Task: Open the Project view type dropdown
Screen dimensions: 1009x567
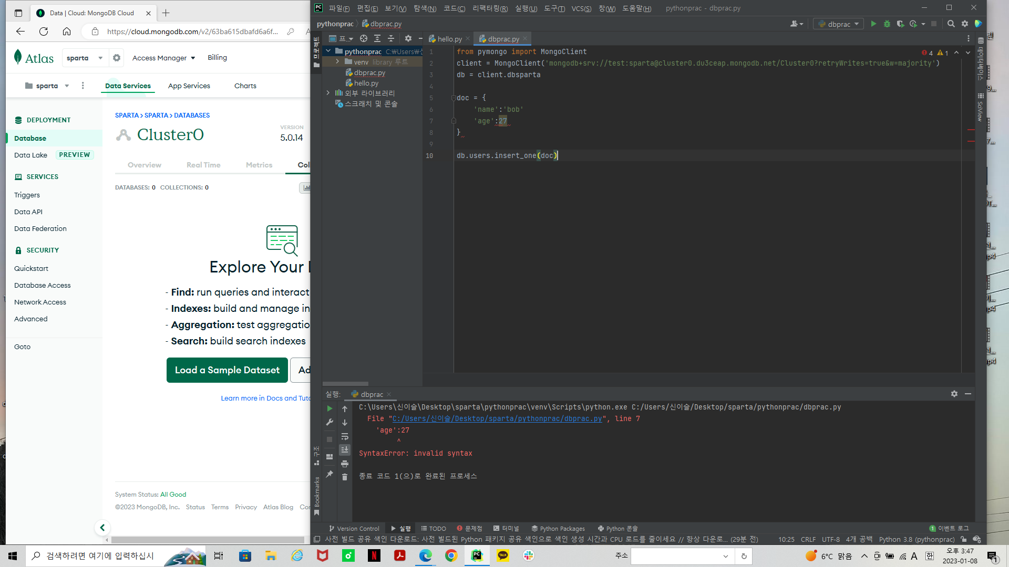Action: [x=341, y=38]
